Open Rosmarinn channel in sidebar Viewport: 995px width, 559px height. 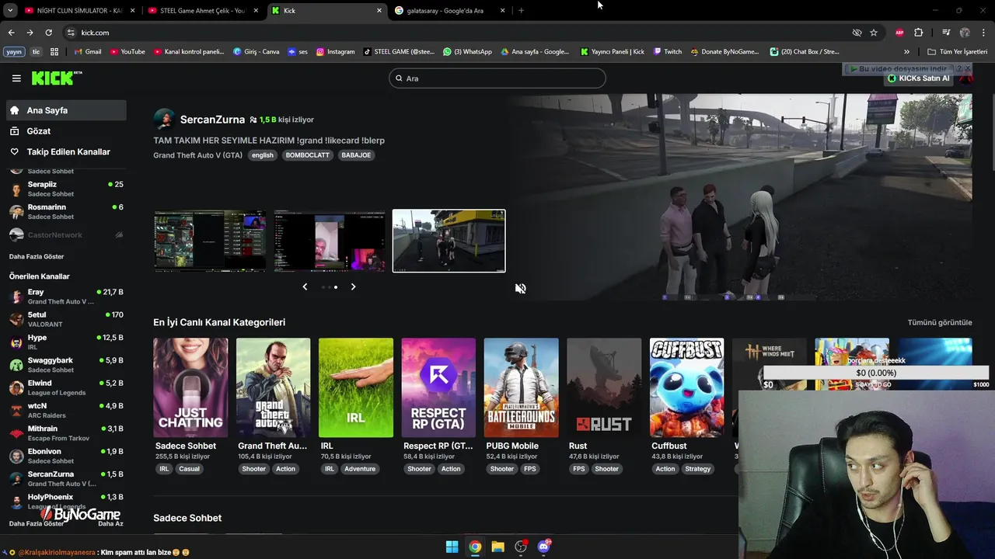point(66,212)
